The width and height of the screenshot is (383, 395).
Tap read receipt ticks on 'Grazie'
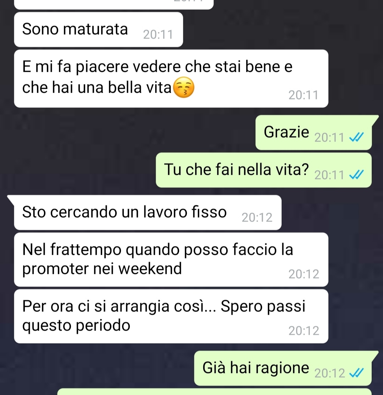(356, 137)
